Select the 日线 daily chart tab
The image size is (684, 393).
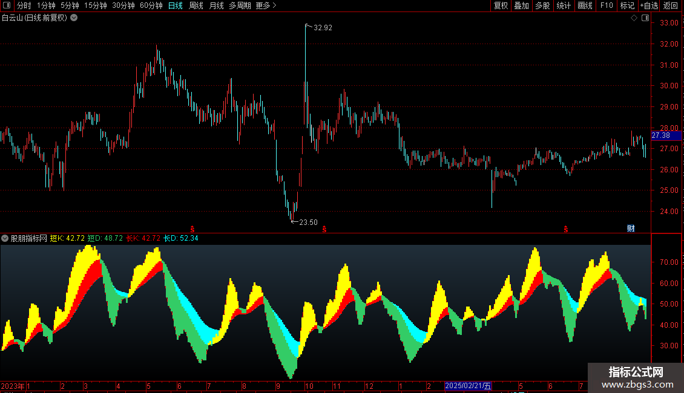pos(176,5)
